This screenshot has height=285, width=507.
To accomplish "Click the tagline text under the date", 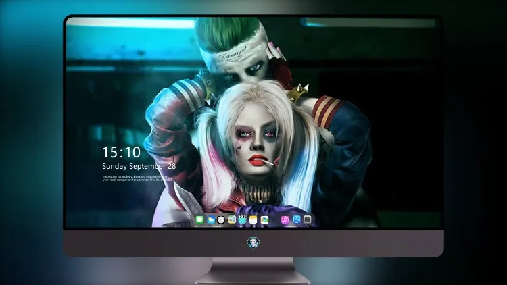I will click(x=137, y=178).
